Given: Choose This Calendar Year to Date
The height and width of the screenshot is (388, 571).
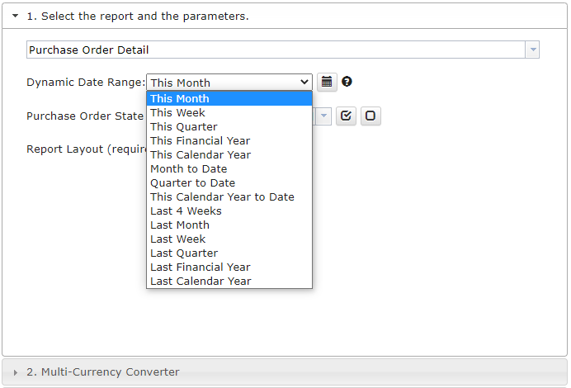Looking at the screenshot, I should click(229, 197).
